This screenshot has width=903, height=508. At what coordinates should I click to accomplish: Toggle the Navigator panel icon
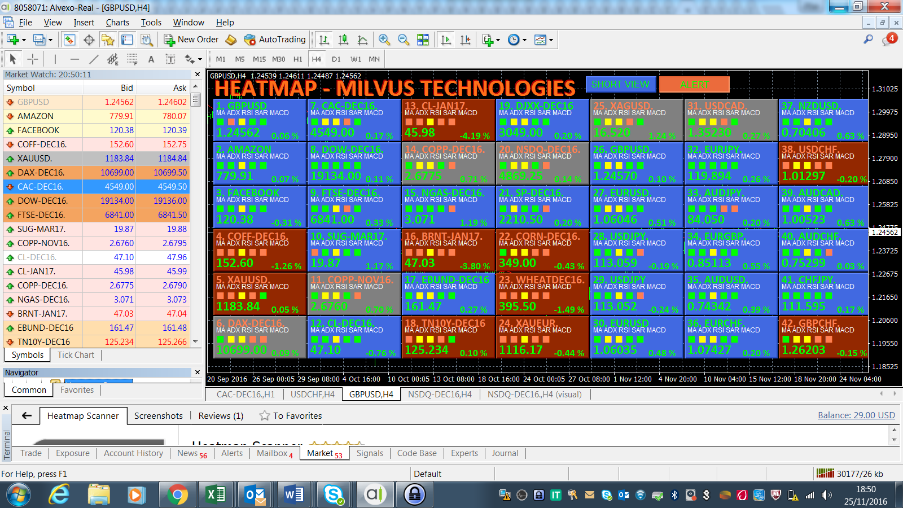click(x=108, y=40)
